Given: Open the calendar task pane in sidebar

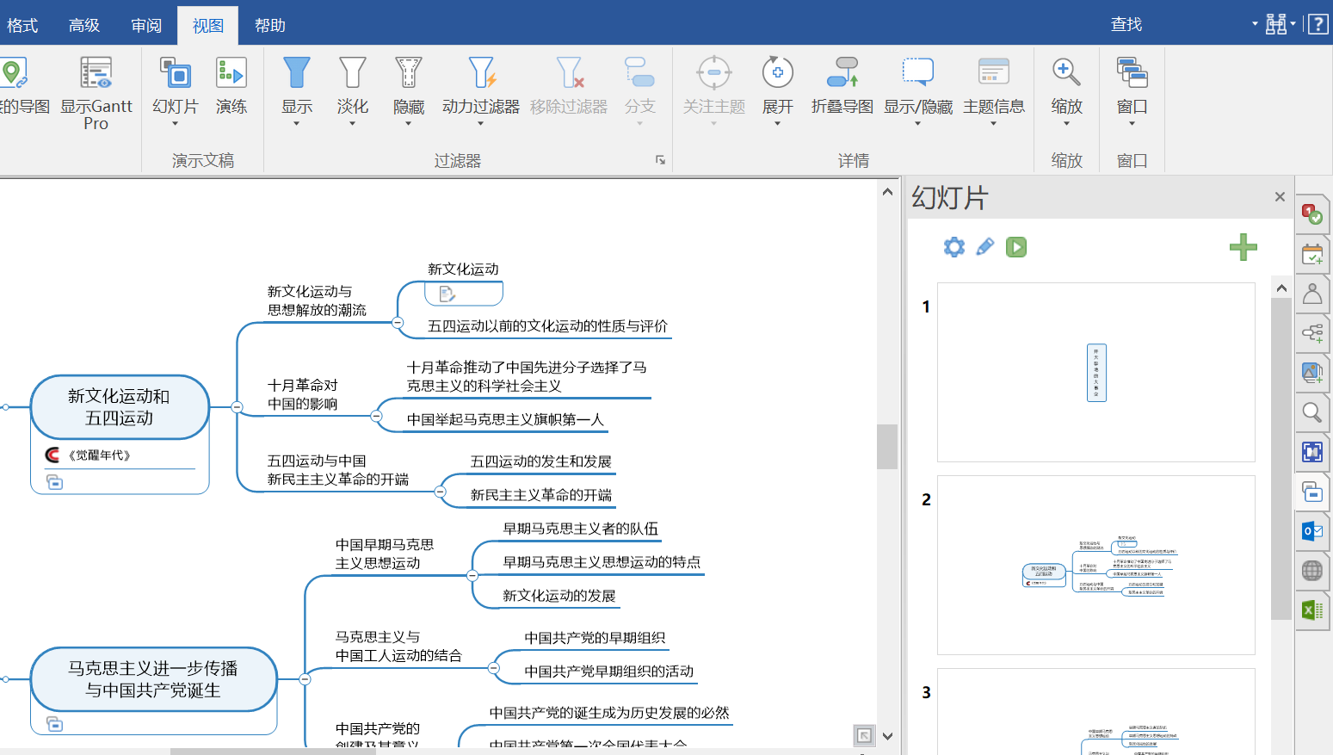Looking at the screenshot, I should [x=1312, y=255].
